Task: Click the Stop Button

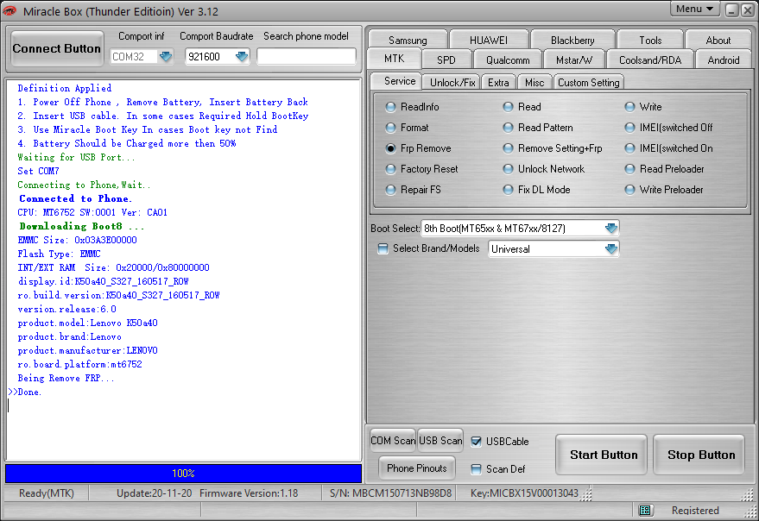Action: 700,455
